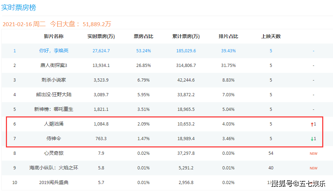The image size is (333, 191).
Task: Click cumulative box office 18,989.4
Action: (x=186, y=139)
